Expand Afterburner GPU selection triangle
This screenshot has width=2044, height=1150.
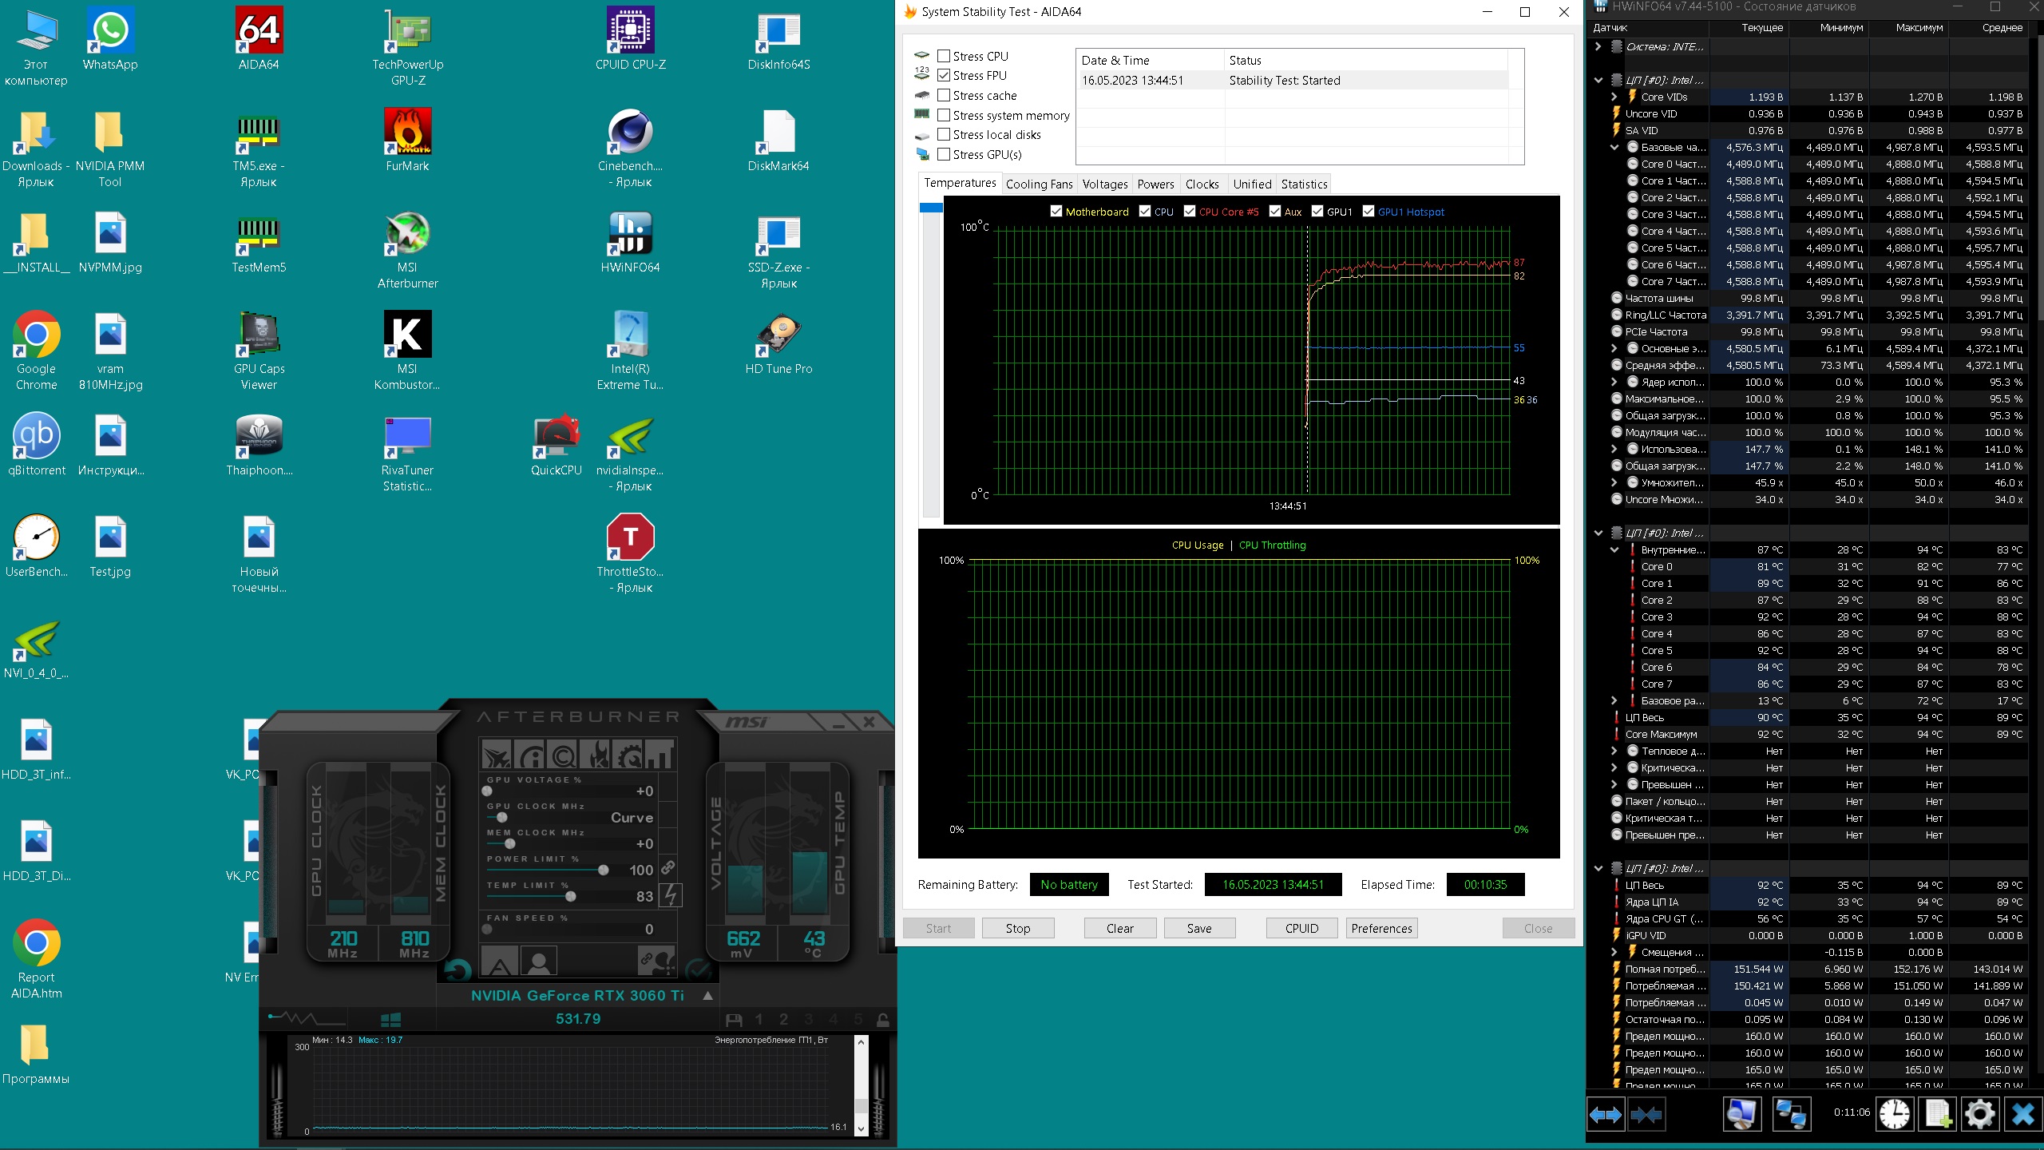(707, 996)
